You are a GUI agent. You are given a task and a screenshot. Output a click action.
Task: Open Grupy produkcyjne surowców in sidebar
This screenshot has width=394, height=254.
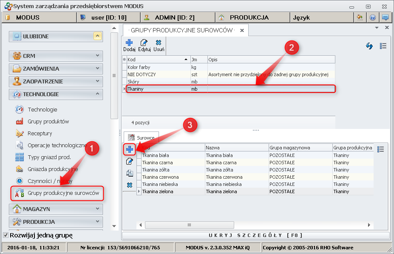tap(63, 193)
